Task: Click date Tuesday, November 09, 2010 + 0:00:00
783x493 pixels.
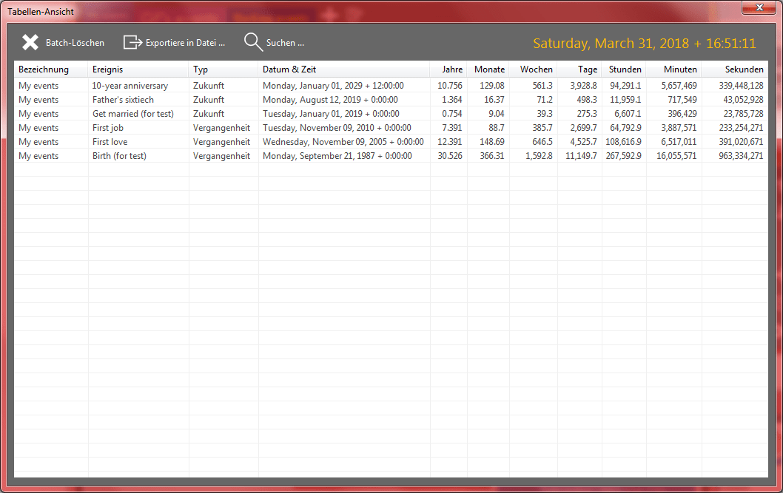Action: 337,128
